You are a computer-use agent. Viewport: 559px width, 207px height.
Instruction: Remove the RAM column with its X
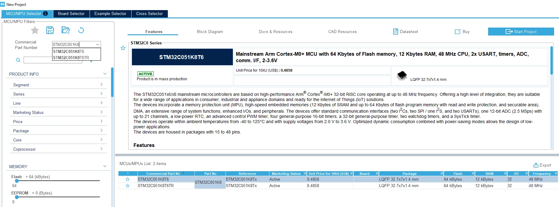coord(505,173)
